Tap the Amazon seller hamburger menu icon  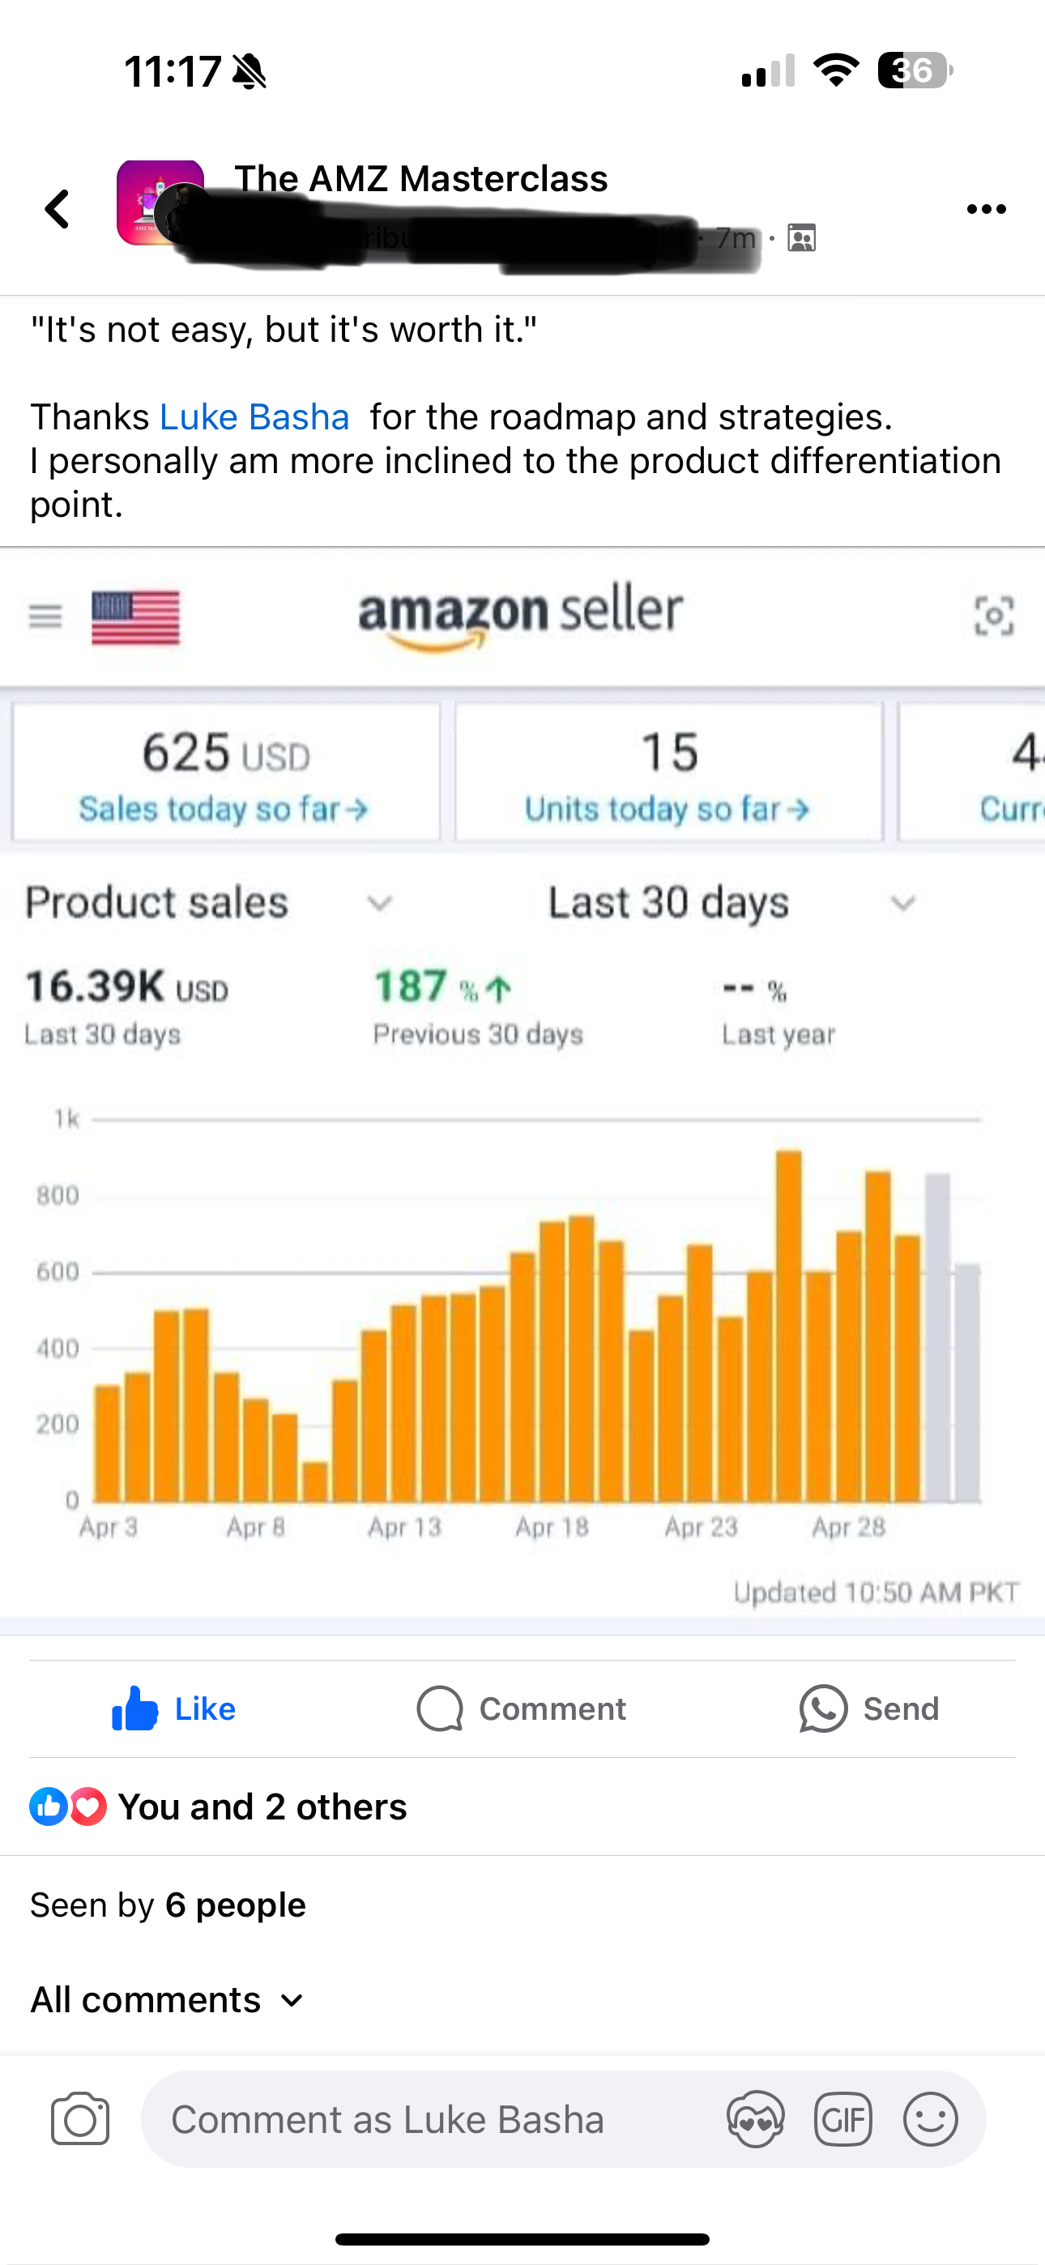click(x=45, y=616)
